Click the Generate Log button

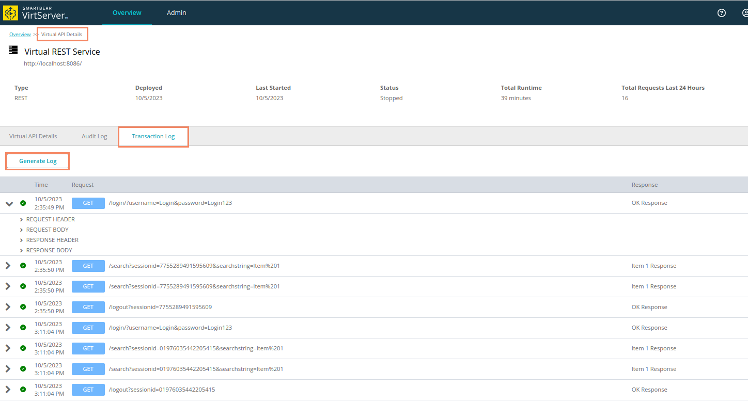point(37,160)
